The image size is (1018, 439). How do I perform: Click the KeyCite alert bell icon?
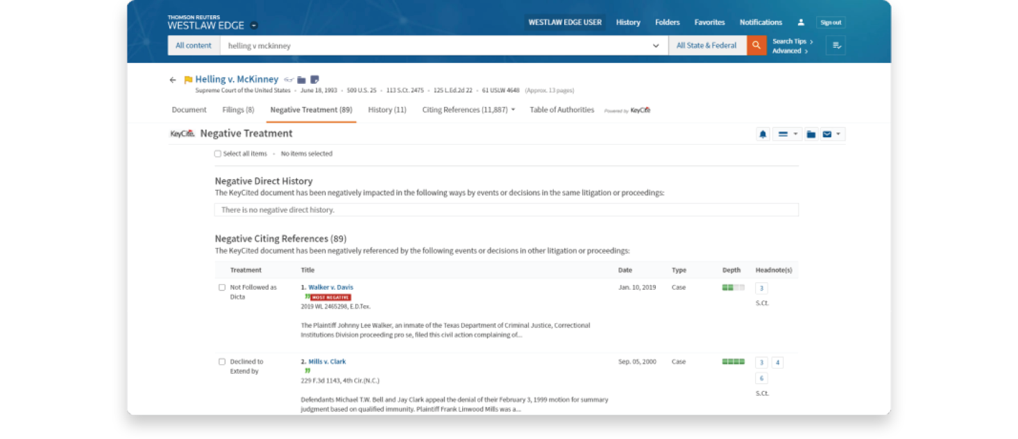[763, 134]
